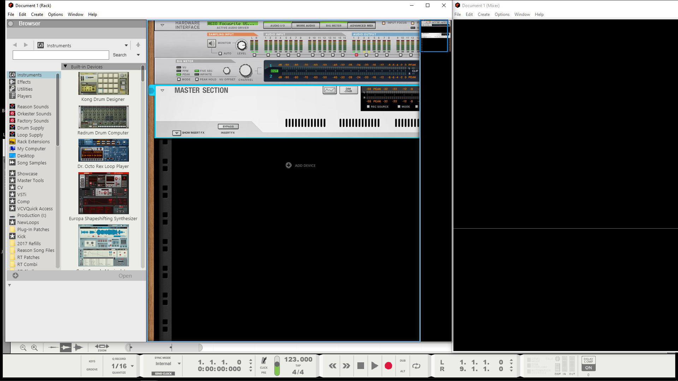Click the File menu in Rack window
This screenshot has height=381, width=678.
coord(11,14)
